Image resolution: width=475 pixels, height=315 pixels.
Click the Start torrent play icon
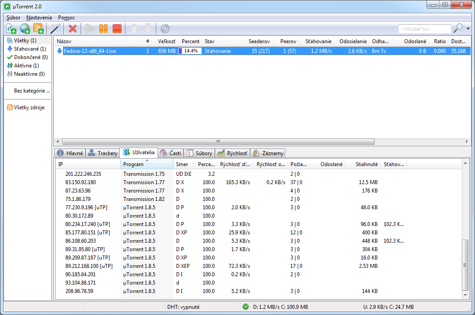(89, 29)
